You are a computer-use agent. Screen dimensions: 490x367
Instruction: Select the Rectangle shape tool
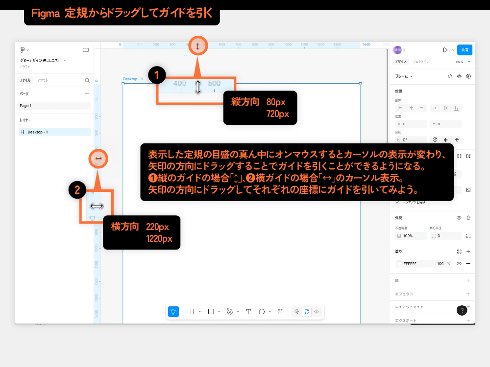(211, 311)
